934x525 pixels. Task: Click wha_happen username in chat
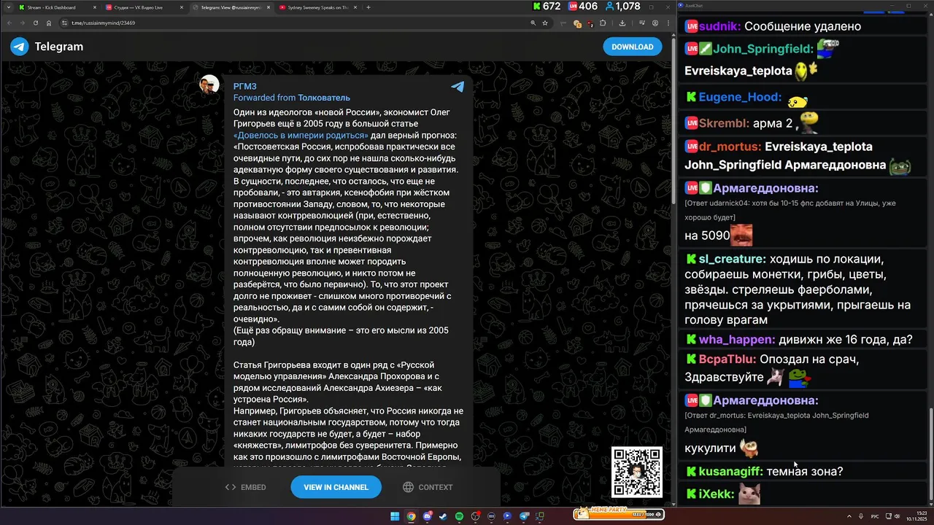(737, 339)
